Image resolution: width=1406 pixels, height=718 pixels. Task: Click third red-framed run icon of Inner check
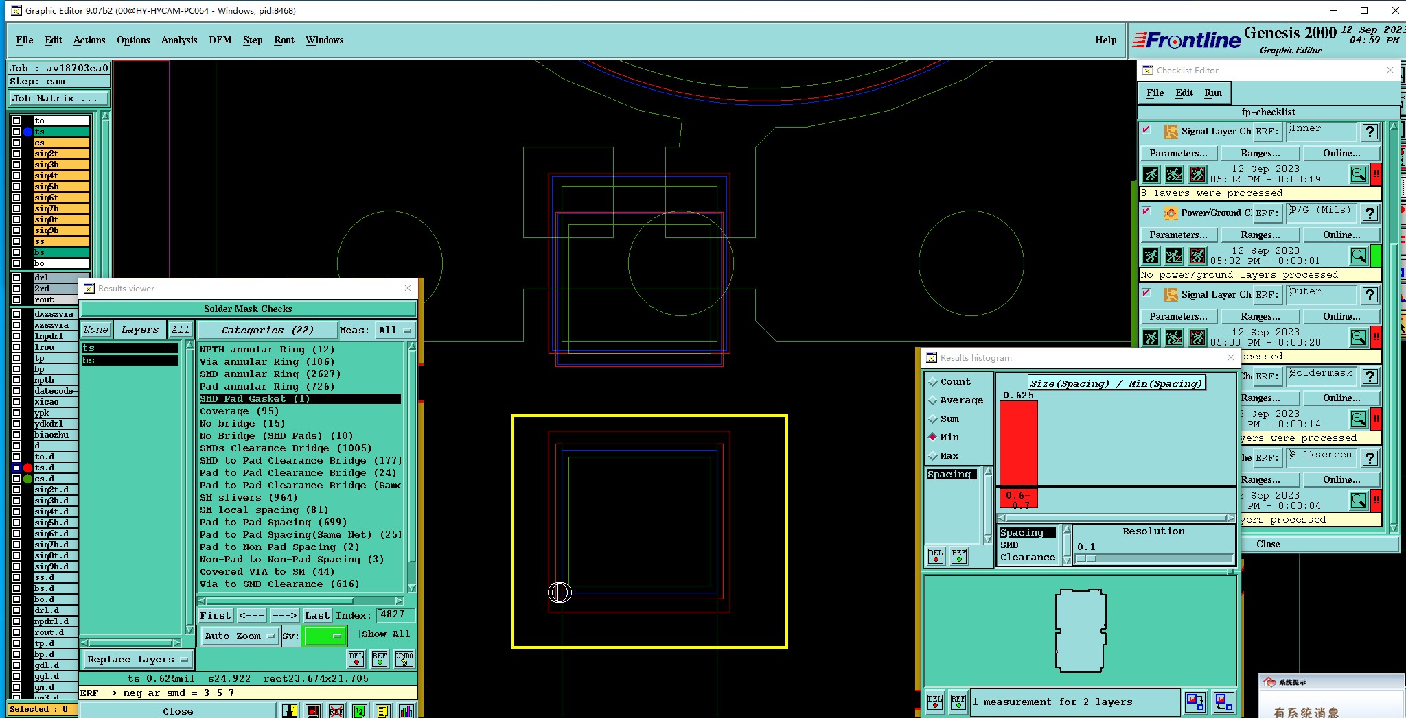pos(1198,174)
